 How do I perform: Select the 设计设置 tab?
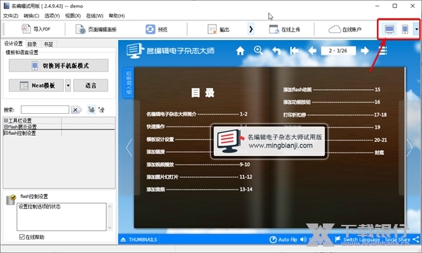point(13,44)
